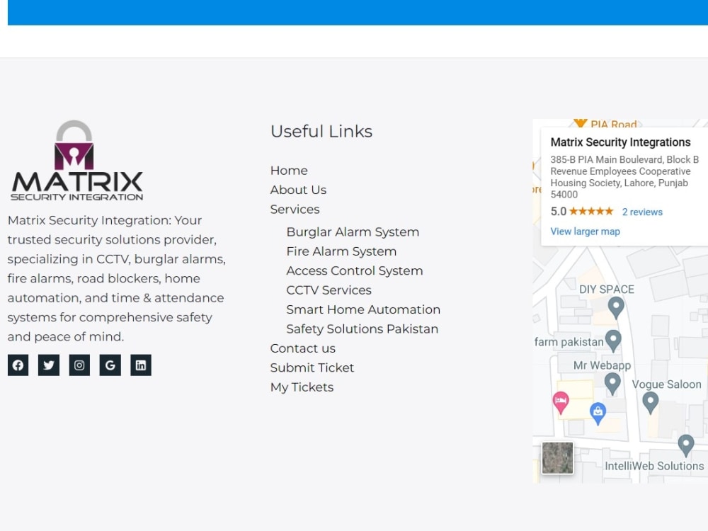Open CCTV Services page
Image resolution: width=708 pixels, height=531 pixels.
[329, 290]
